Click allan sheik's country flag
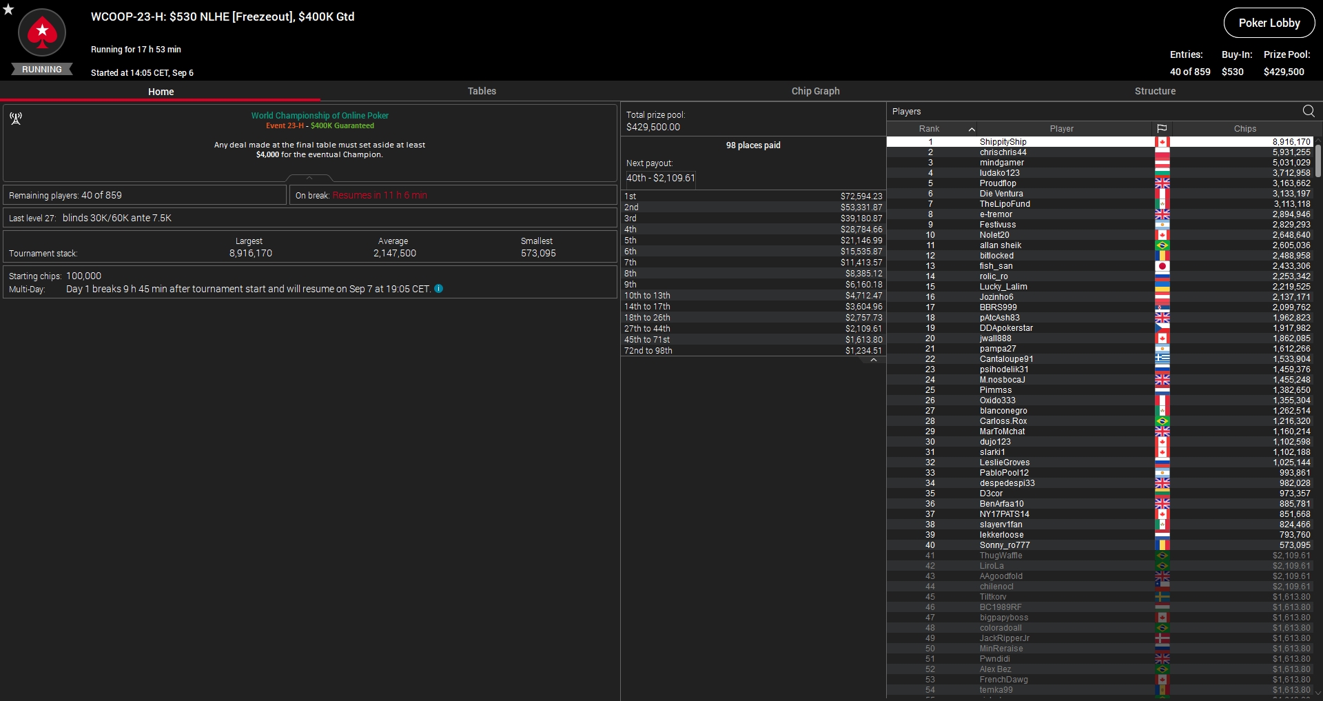 coord(1162,245)
